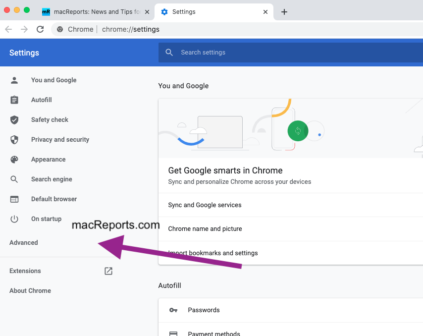This screenshot has width=423, height=336.
Task: Reload the current page
Action: 40,29
